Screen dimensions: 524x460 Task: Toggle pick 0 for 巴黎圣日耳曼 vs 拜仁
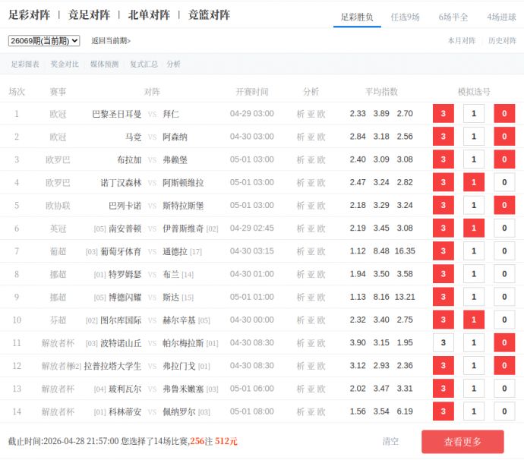[x=504, y=114]
